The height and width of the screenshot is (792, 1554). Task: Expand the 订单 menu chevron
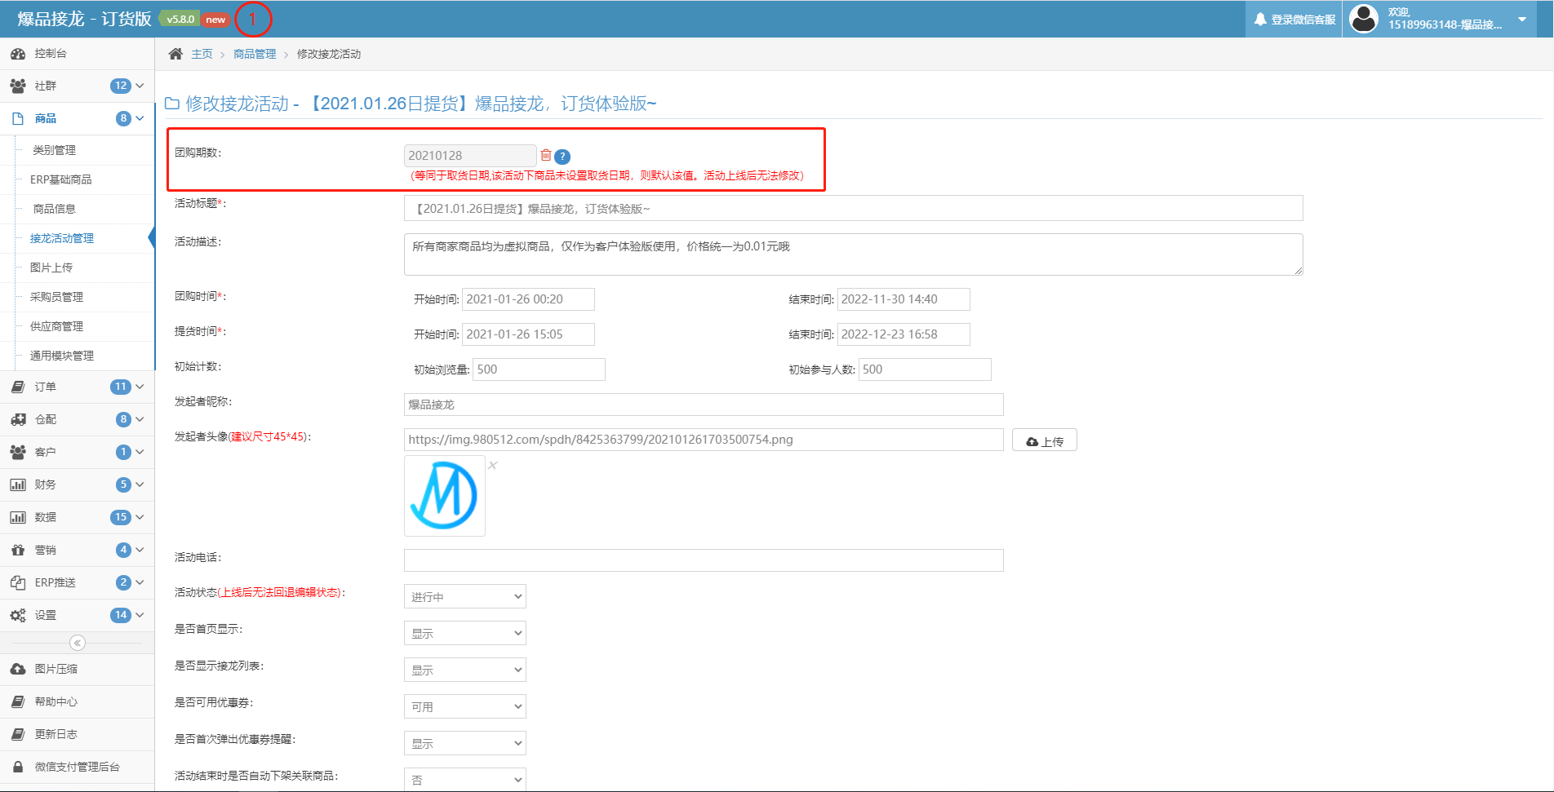pyautogui.click(x=140, y=387)
